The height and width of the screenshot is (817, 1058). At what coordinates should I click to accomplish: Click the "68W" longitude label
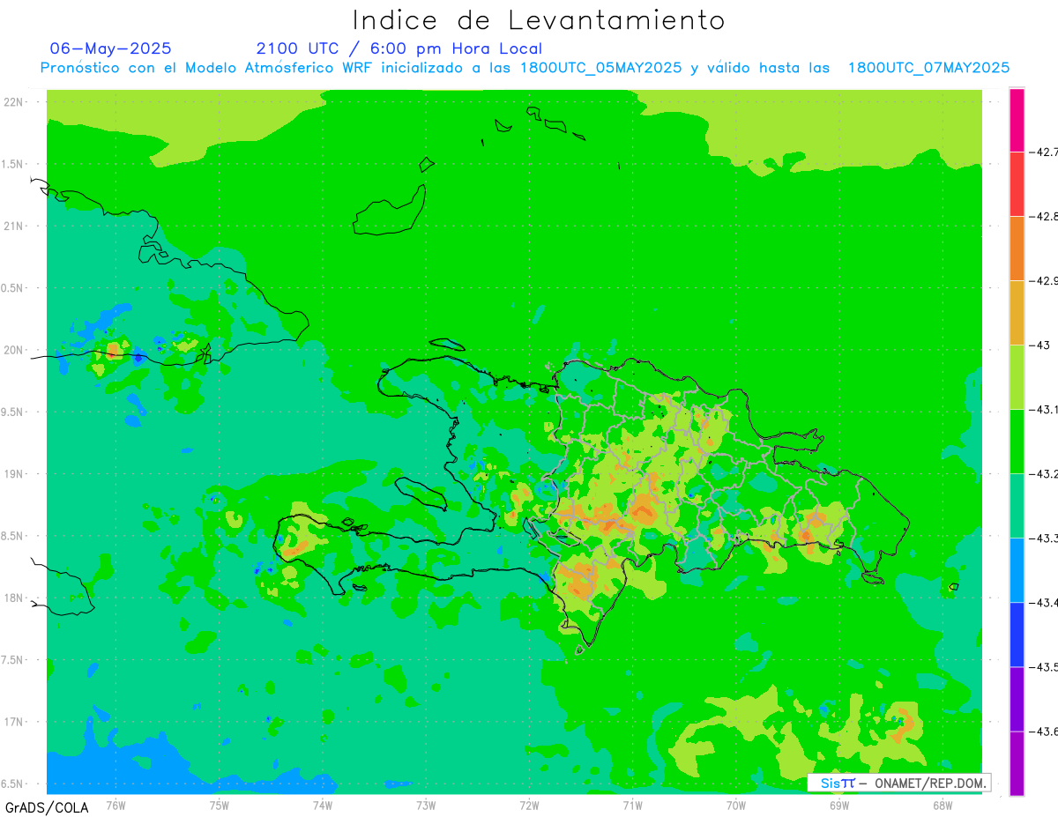click(x=943, y=805)
